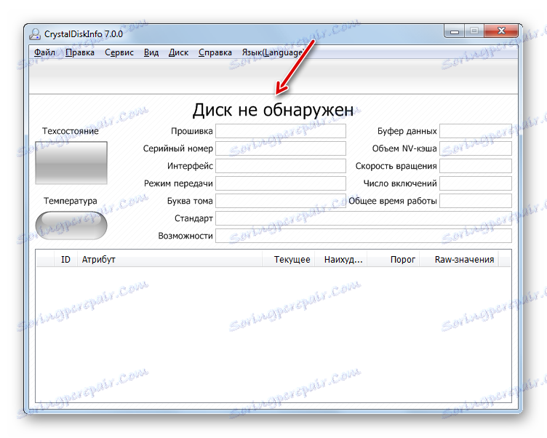Close the CrystalDiskInfo window
This screenshot has width=547, height=438.
click(x=501, y=31)
